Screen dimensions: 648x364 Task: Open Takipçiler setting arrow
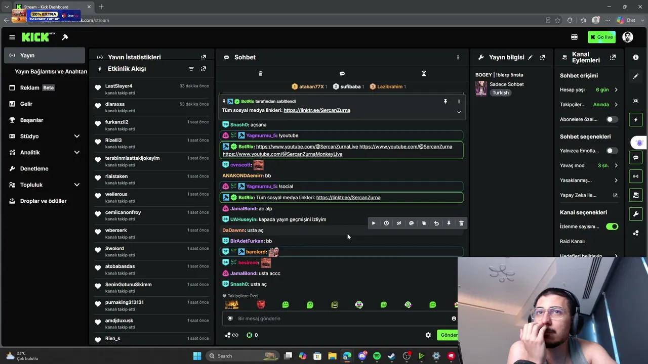[616, 105]
